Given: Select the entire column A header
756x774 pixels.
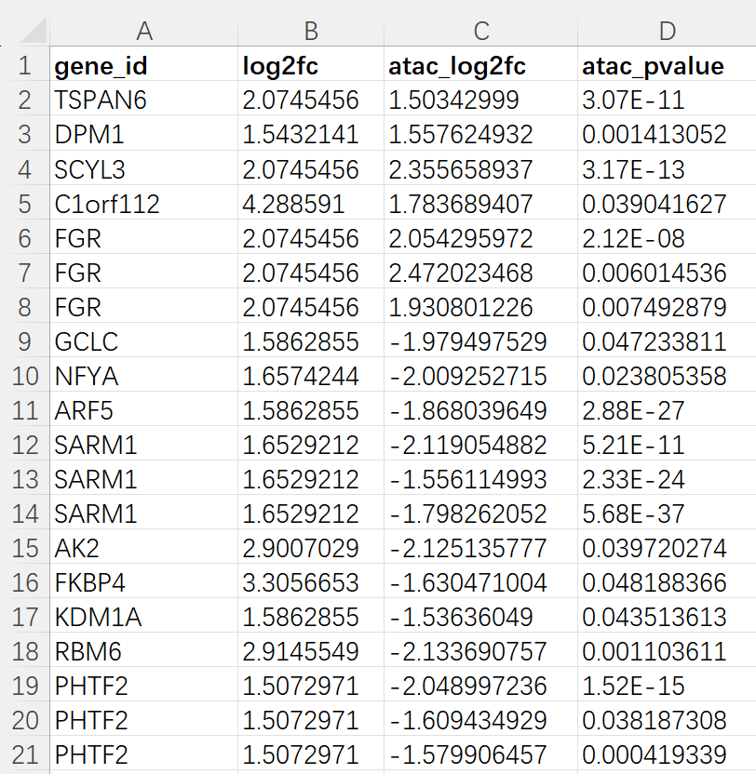Looking at the screenshot, I should tap(144, 31).
